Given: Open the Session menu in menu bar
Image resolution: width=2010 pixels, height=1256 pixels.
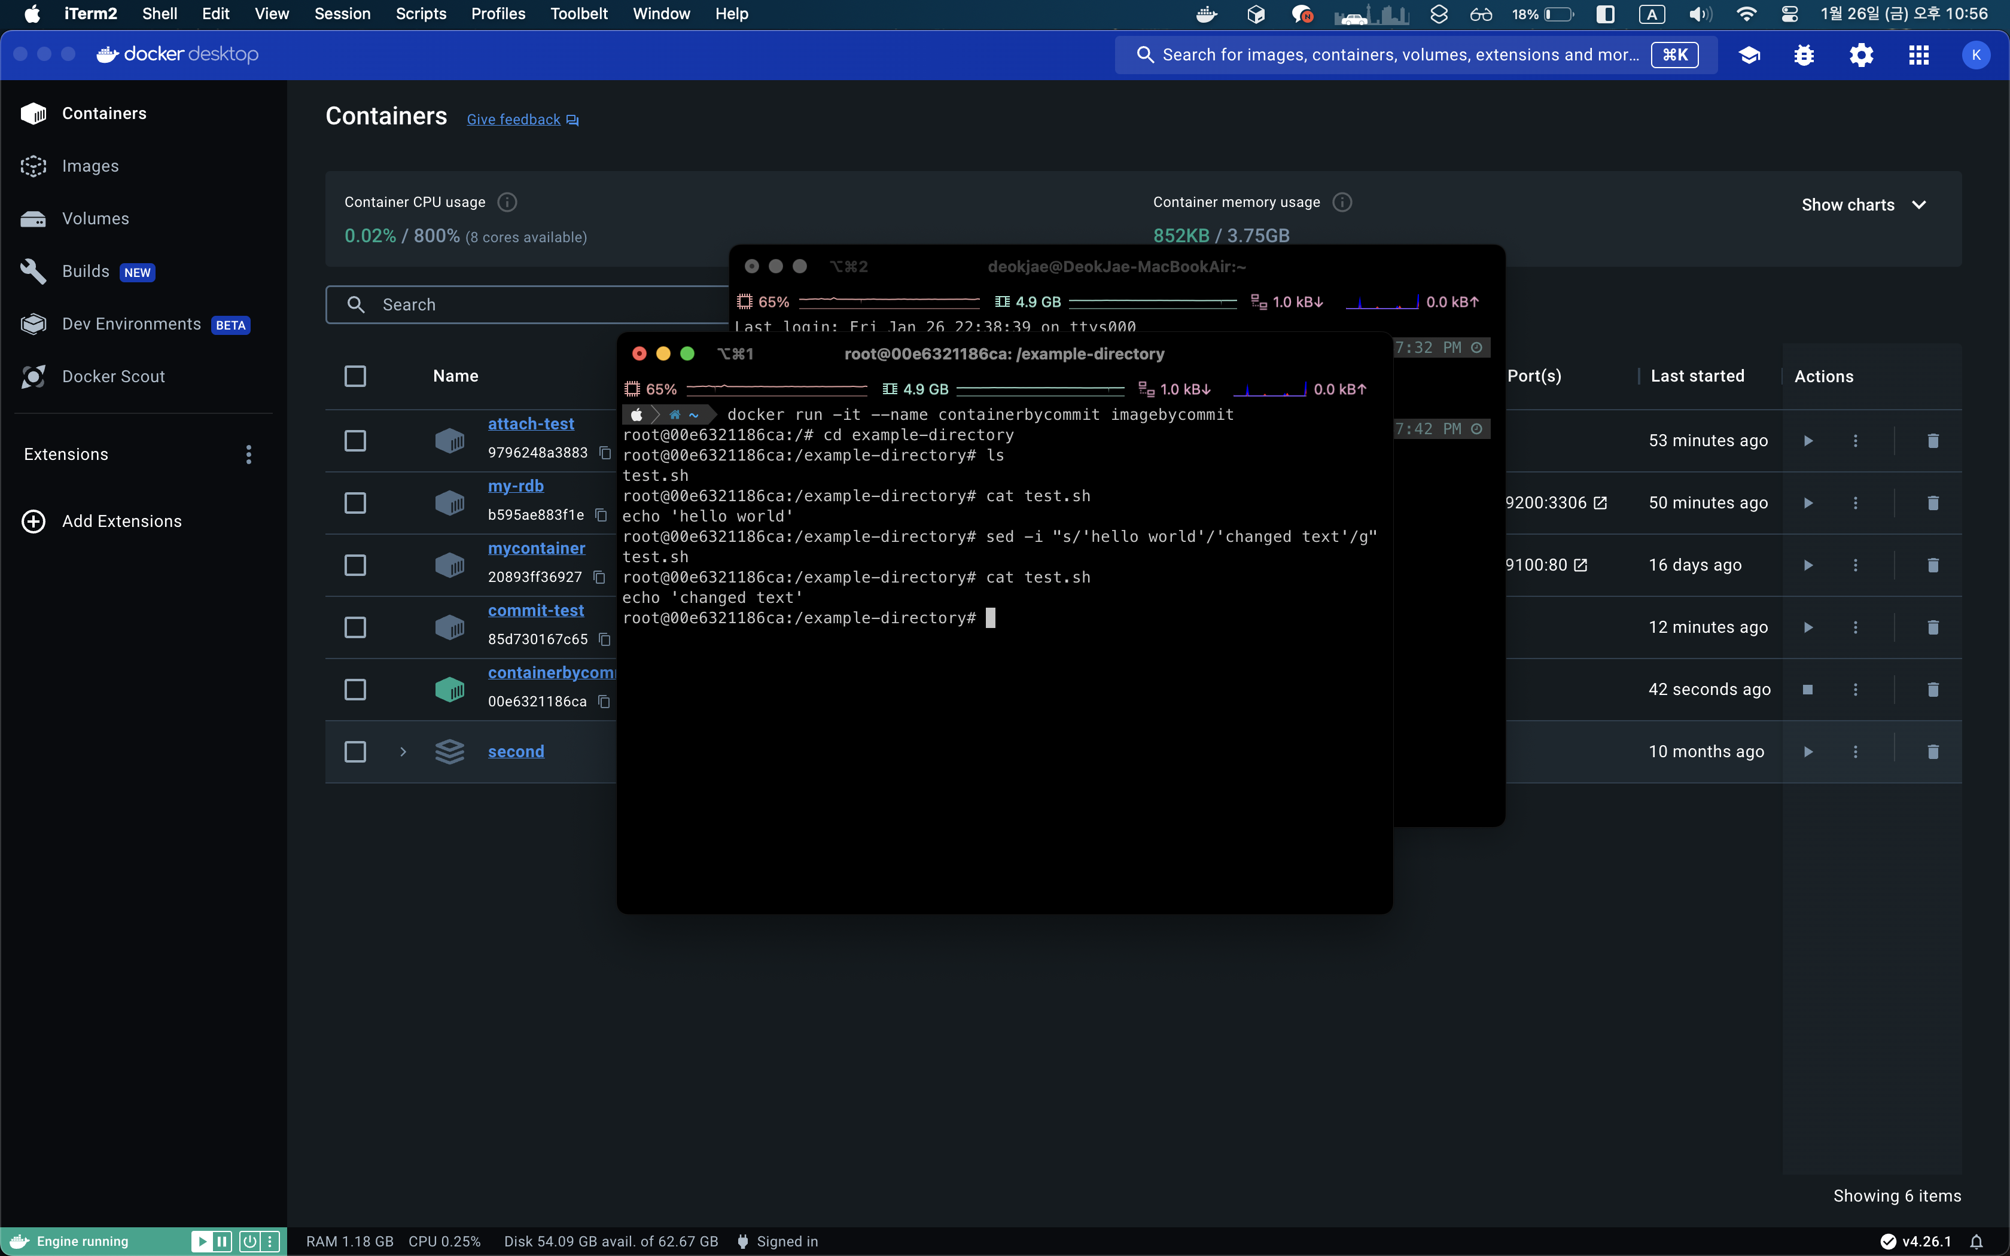Looking at the screenshot, I should tap(342, 13).
